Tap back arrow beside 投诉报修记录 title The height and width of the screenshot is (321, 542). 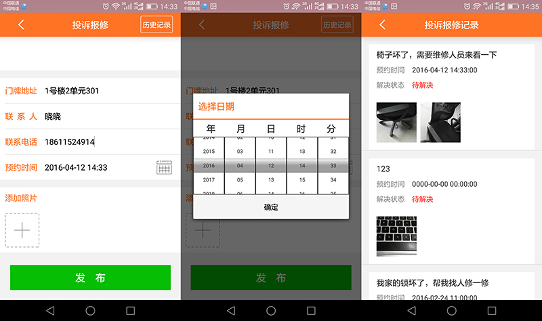point(383,25)
